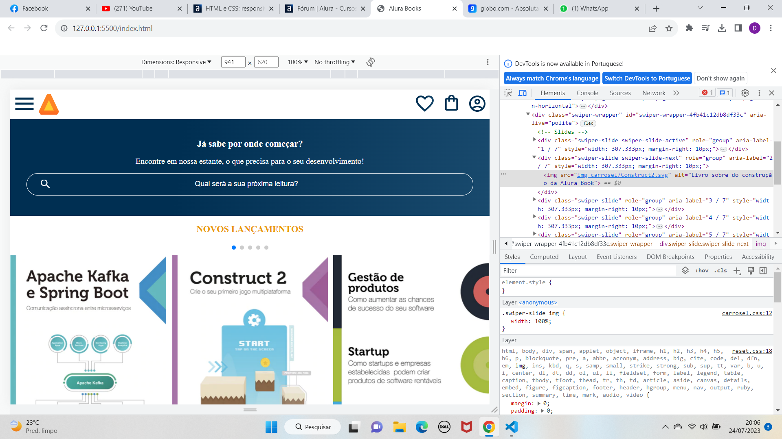Open the shopping bag icon
Image resolution: width=782 pixels, height=439 pixels.
[x=451, y=103]
